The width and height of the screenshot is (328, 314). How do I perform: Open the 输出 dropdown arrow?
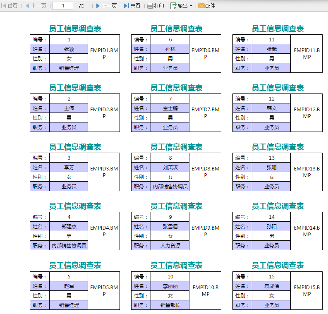click(x=191, y=6)
